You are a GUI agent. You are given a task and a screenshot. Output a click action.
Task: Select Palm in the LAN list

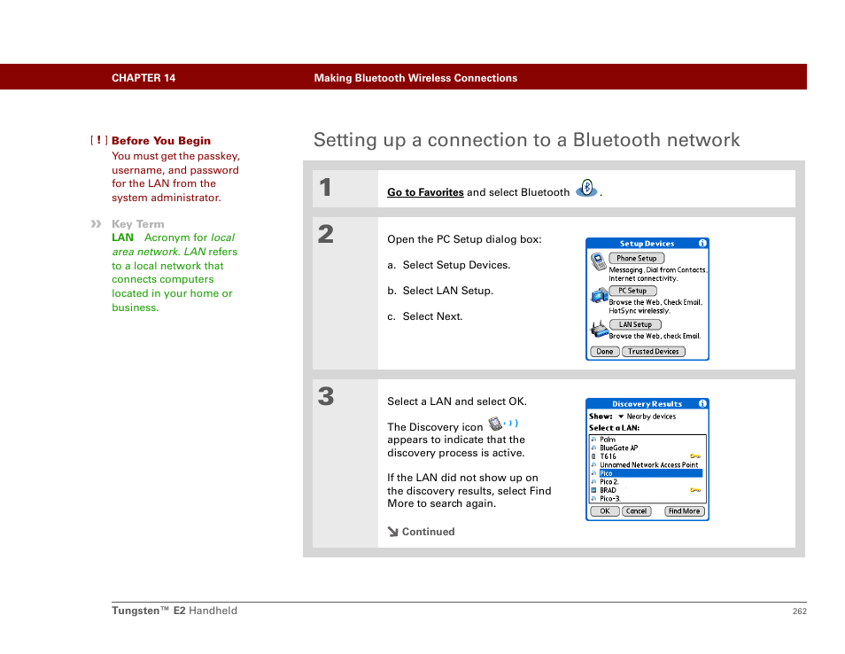[x=647, y=440]
